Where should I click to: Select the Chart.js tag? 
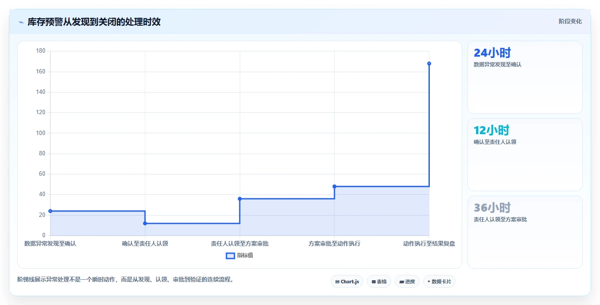[x=347, y=282]
